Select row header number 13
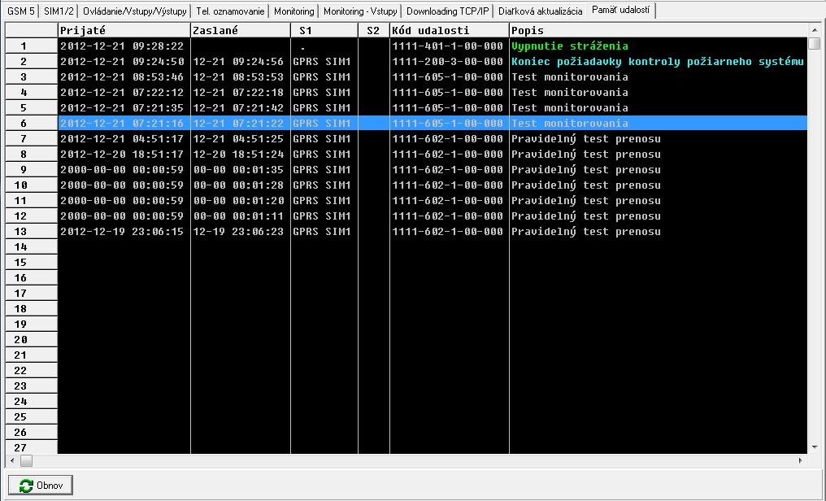The width and height of the screenshot is (826, 501). click(31, 231)
